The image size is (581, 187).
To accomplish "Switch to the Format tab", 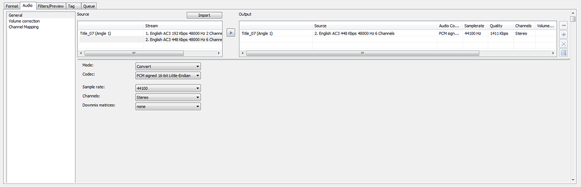I will coord(12,6).
